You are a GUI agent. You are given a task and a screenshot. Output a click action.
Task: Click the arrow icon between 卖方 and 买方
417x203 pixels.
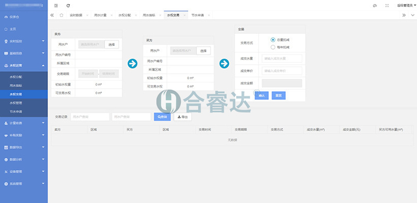click(132, 64)
